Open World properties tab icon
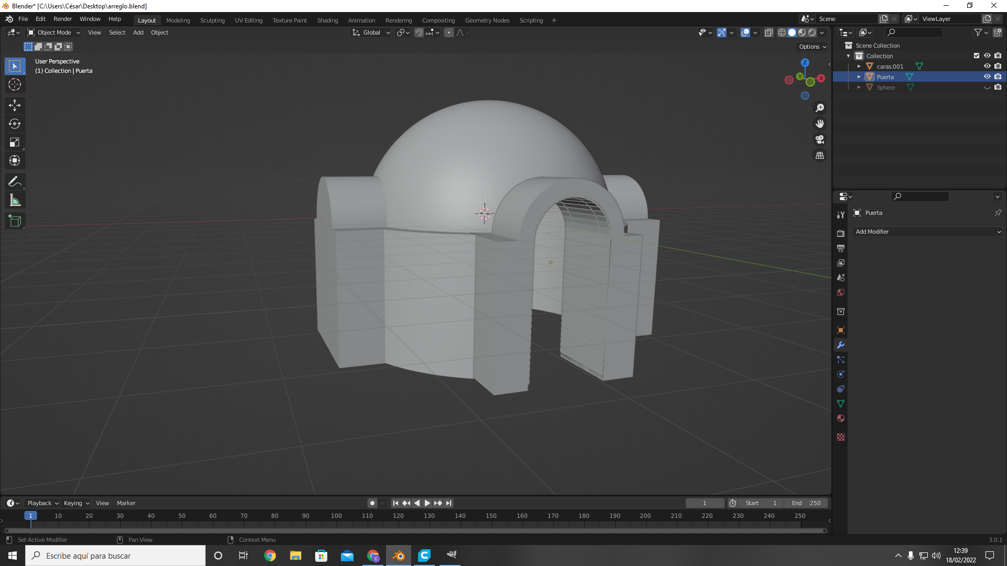Viewport: 1007px width, 566px height. coord(841,292)
